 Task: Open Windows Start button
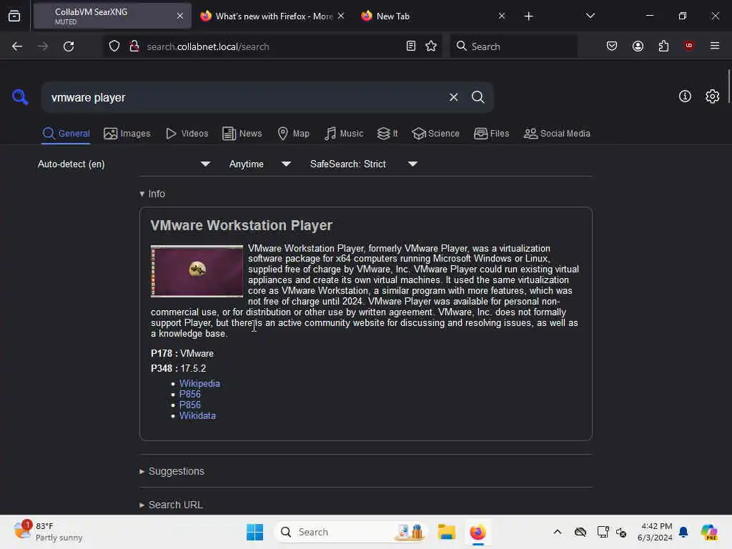click(255, 532)
